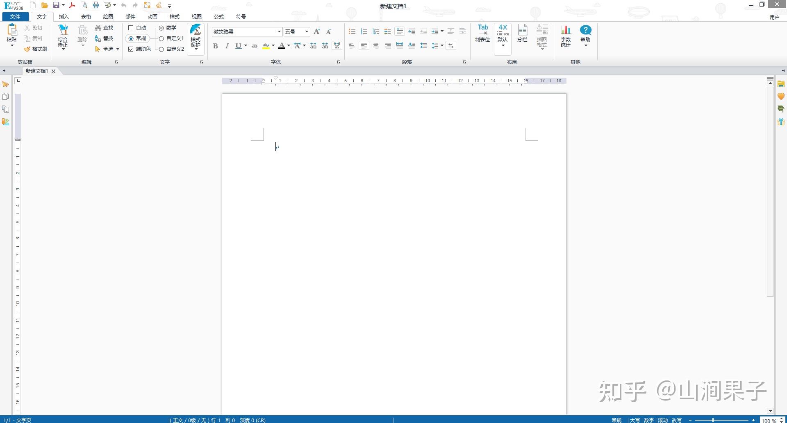Click the open folder icon in quick toolbar
Screen dimensions: 787x423
(x=45, y=5)
